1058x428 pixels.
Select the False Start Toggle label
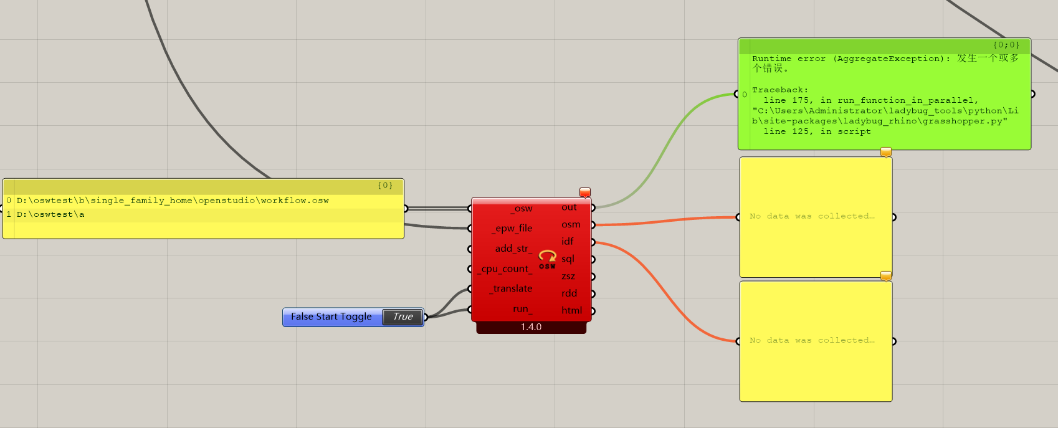[x=331, y=316]
